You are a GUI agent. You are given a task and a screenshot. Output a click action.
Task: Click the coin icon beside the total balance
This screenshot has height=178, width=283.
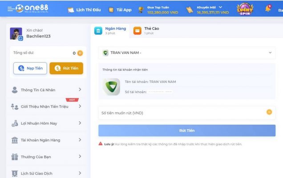pyautogui.click(x=80, y=53)
